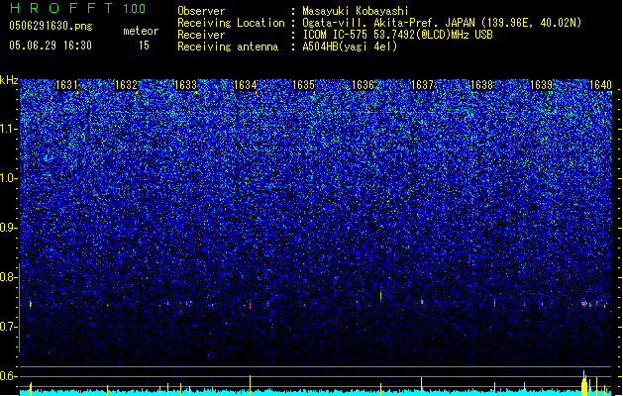Image resolution: width=623 pixels, height=396 pixels.
Task: Click the 1640 time marker
Action: pos(600,85)
